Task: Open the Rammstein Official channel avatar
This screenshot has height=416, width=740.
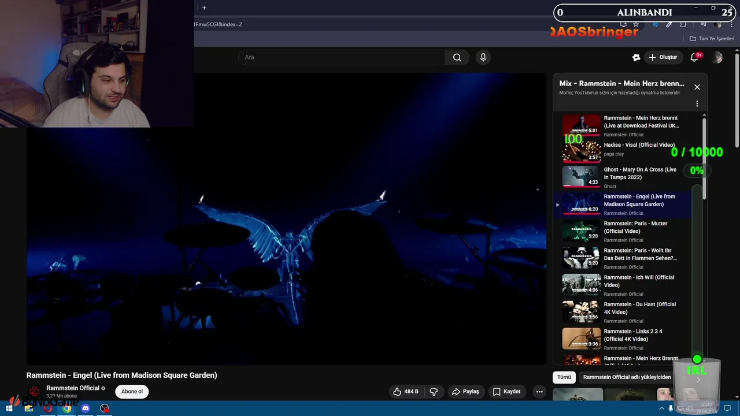Action: [x=35, y=392]
